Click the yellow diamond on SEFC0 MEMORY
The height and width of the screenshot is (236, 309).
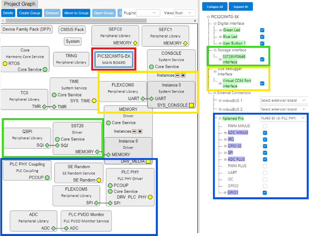click(135, 43)
